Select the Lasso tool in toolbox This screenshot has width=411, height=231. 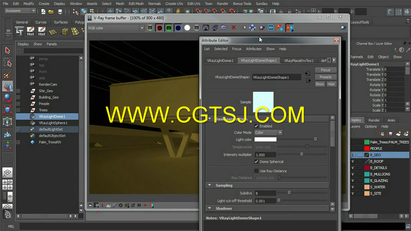[x=7, y=63]
